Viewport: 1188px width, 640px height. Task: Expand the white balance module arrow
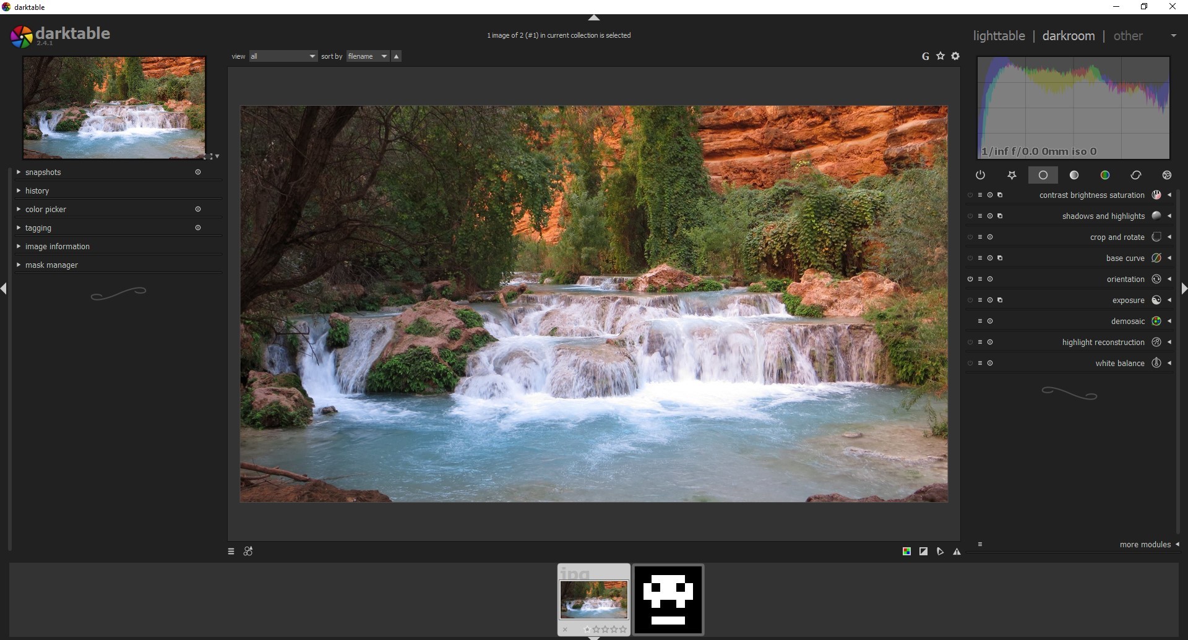[x=1169, y=364]
